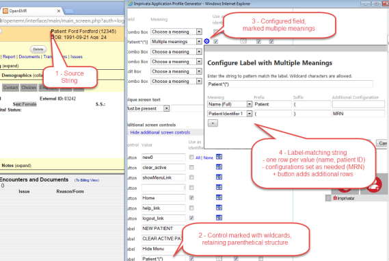Click the eye icon in the help_link row
The image size is (389, 261).
(219, 208)
